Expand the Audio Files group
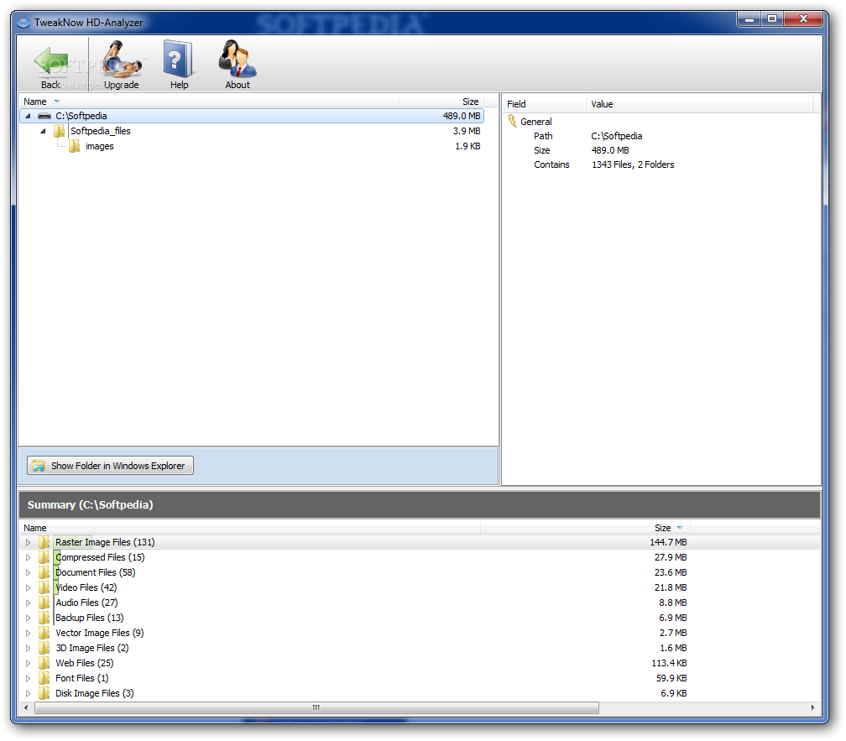The image size is (846, 741). click(28, 603)
